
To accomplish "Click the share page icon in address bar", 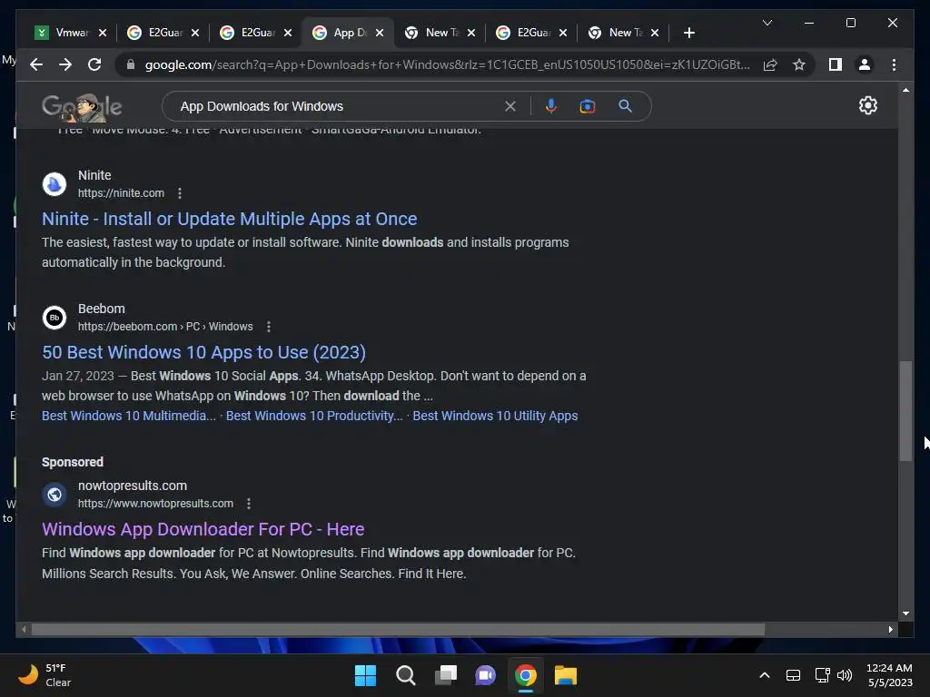I will coord(770,64).
